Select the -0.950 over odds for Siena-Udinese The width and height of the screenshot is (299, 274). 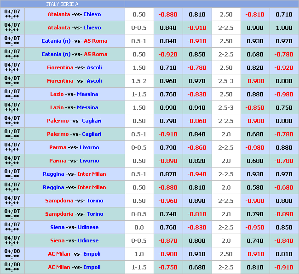[x=255, y=228]
